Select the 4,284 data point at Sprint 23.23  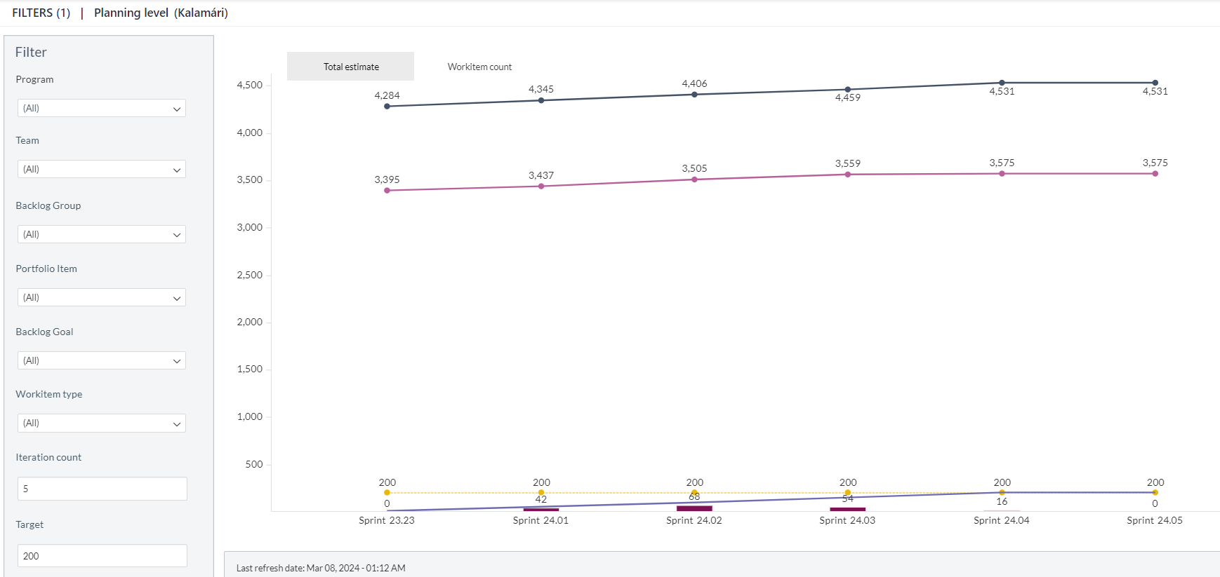tap(387, 107)
